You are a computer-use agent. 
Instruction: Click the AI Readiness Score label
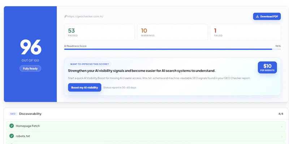click(75, 46)
